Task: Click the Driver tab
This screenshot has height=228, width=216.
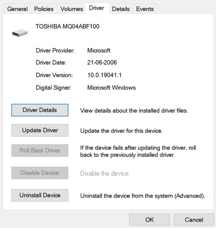Action: point(96,8)
